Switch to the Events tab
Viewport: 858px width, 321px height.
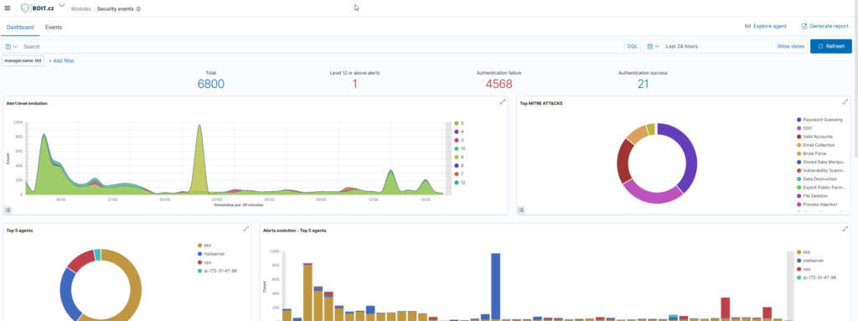pyautogui.click(x=54, y=27)
